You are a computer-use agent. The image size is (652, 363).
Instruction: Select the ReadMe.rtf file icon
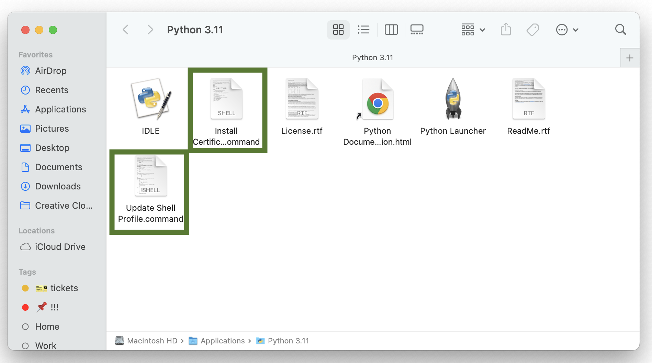[529, 99]
